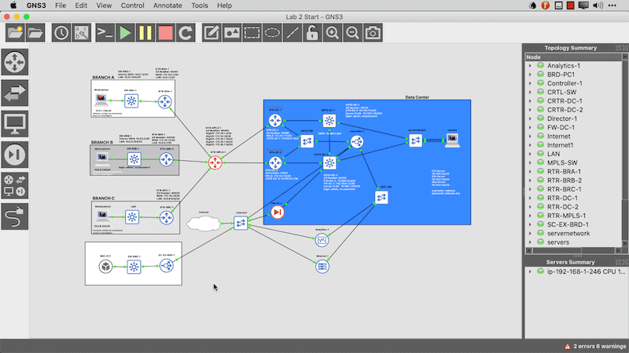
Task: Open the File menu
Action: [61, 5]
